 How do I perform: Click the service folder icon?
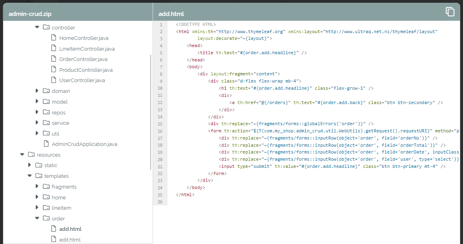point(46,122)
